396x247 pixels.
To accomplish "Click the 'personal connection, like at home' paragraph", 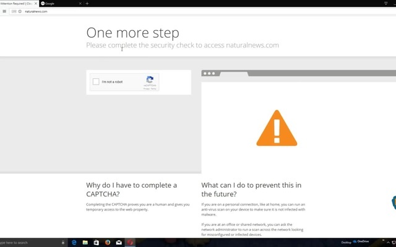I will pos(253,209).
